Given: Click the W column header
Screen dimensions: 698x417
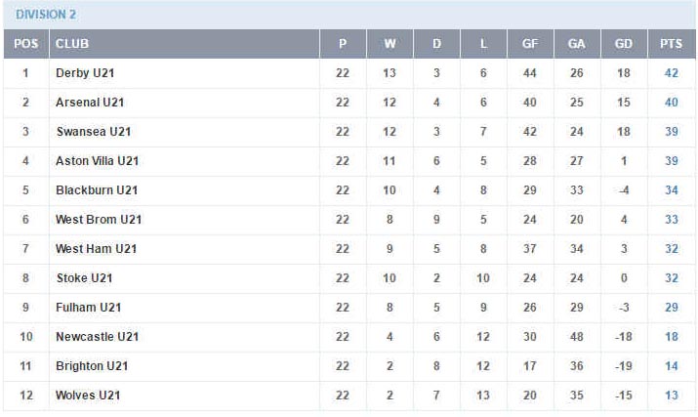Looking at the screenshot, I should [x=390, y=44].
